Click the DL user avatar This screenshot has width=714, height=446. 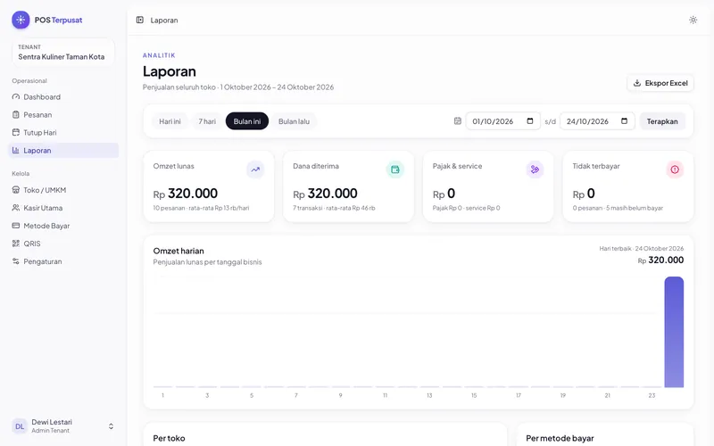click(20, 426)
